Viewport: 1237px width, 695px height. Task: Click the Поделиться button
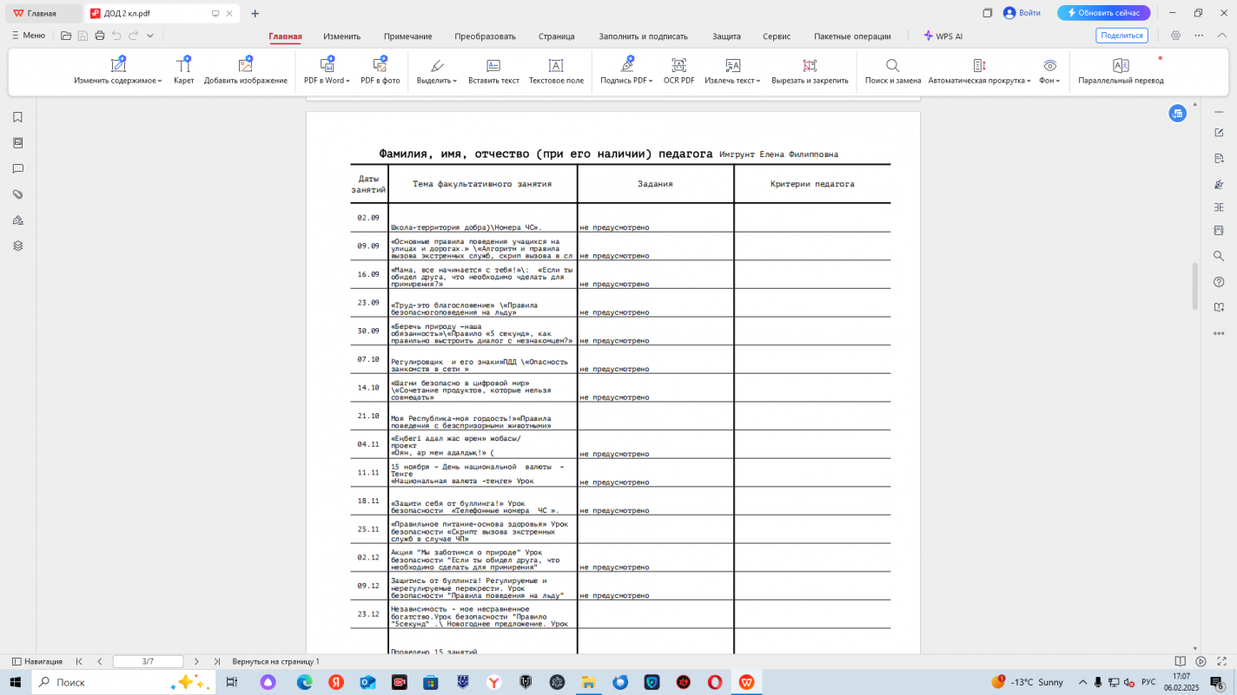[x=1121, y=36]
